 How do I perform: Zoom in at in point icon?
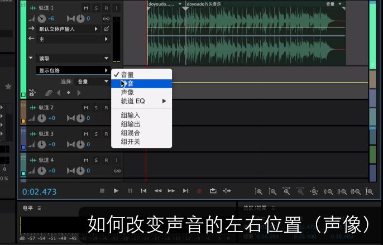click(328, 192)
